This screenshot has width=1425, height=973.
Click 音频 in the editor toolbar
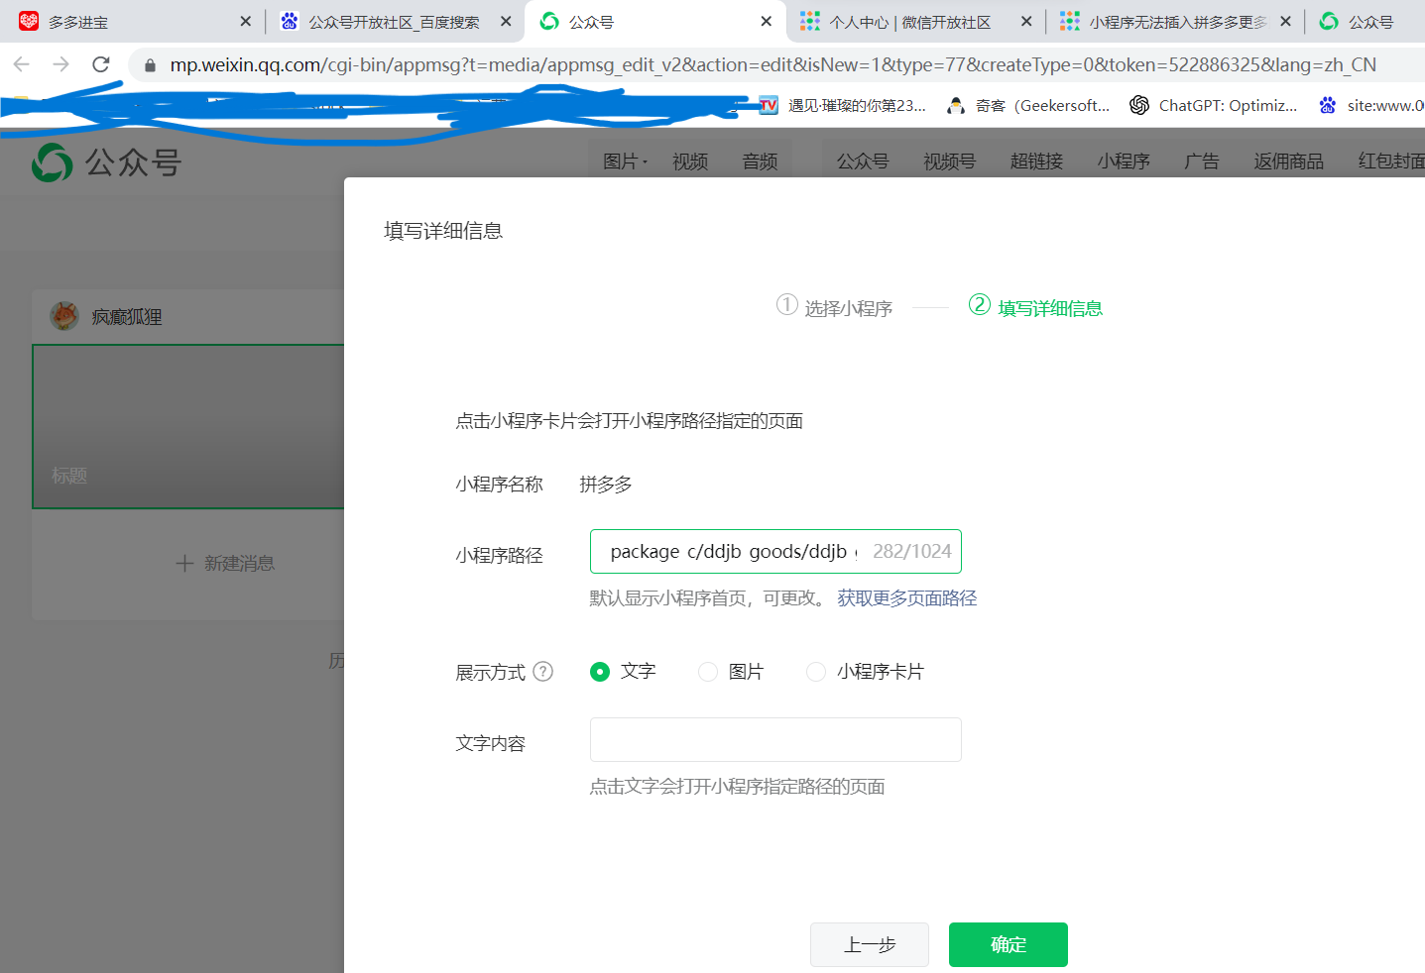click(760, 162)
